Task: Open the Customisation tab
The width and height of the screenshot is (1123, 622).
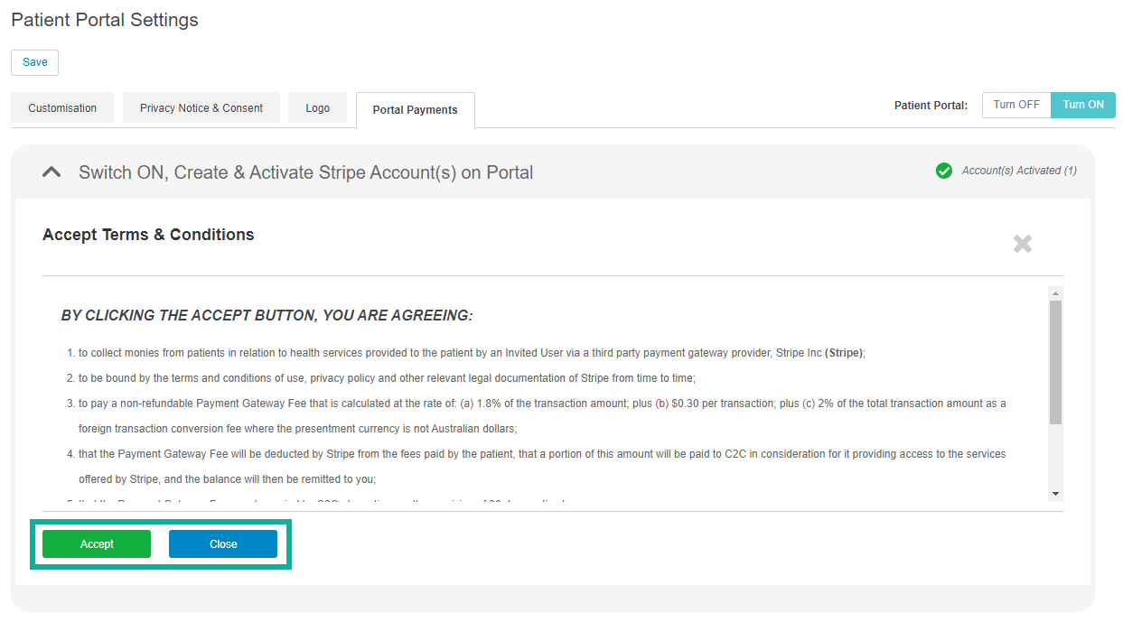Action: [x=62, y=108]
